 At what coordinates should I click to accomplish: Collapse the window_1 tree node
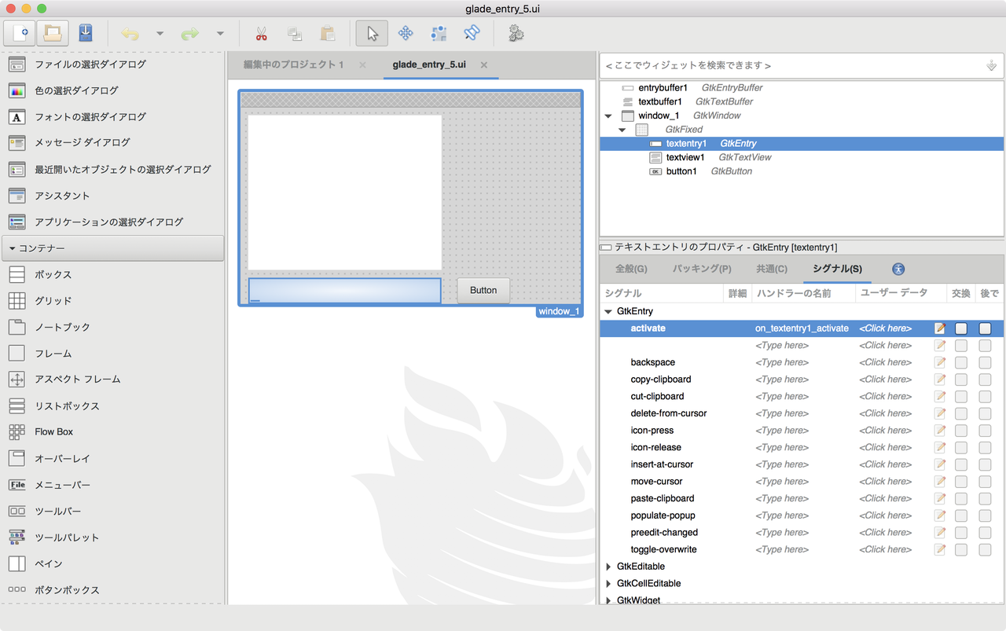point(608,116)
